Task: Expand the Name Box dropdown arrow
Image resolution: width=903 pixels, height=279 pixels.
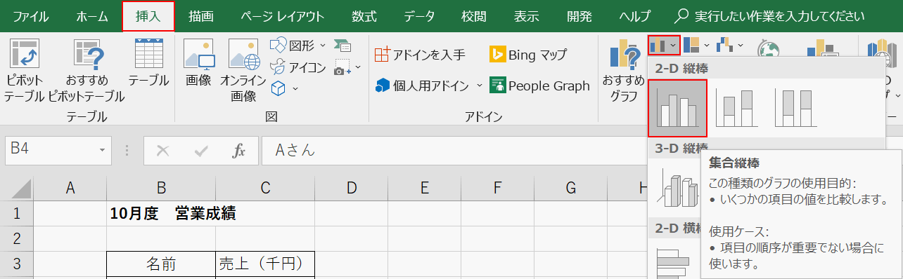Action: pyautogui.click(x=103, y=150)
